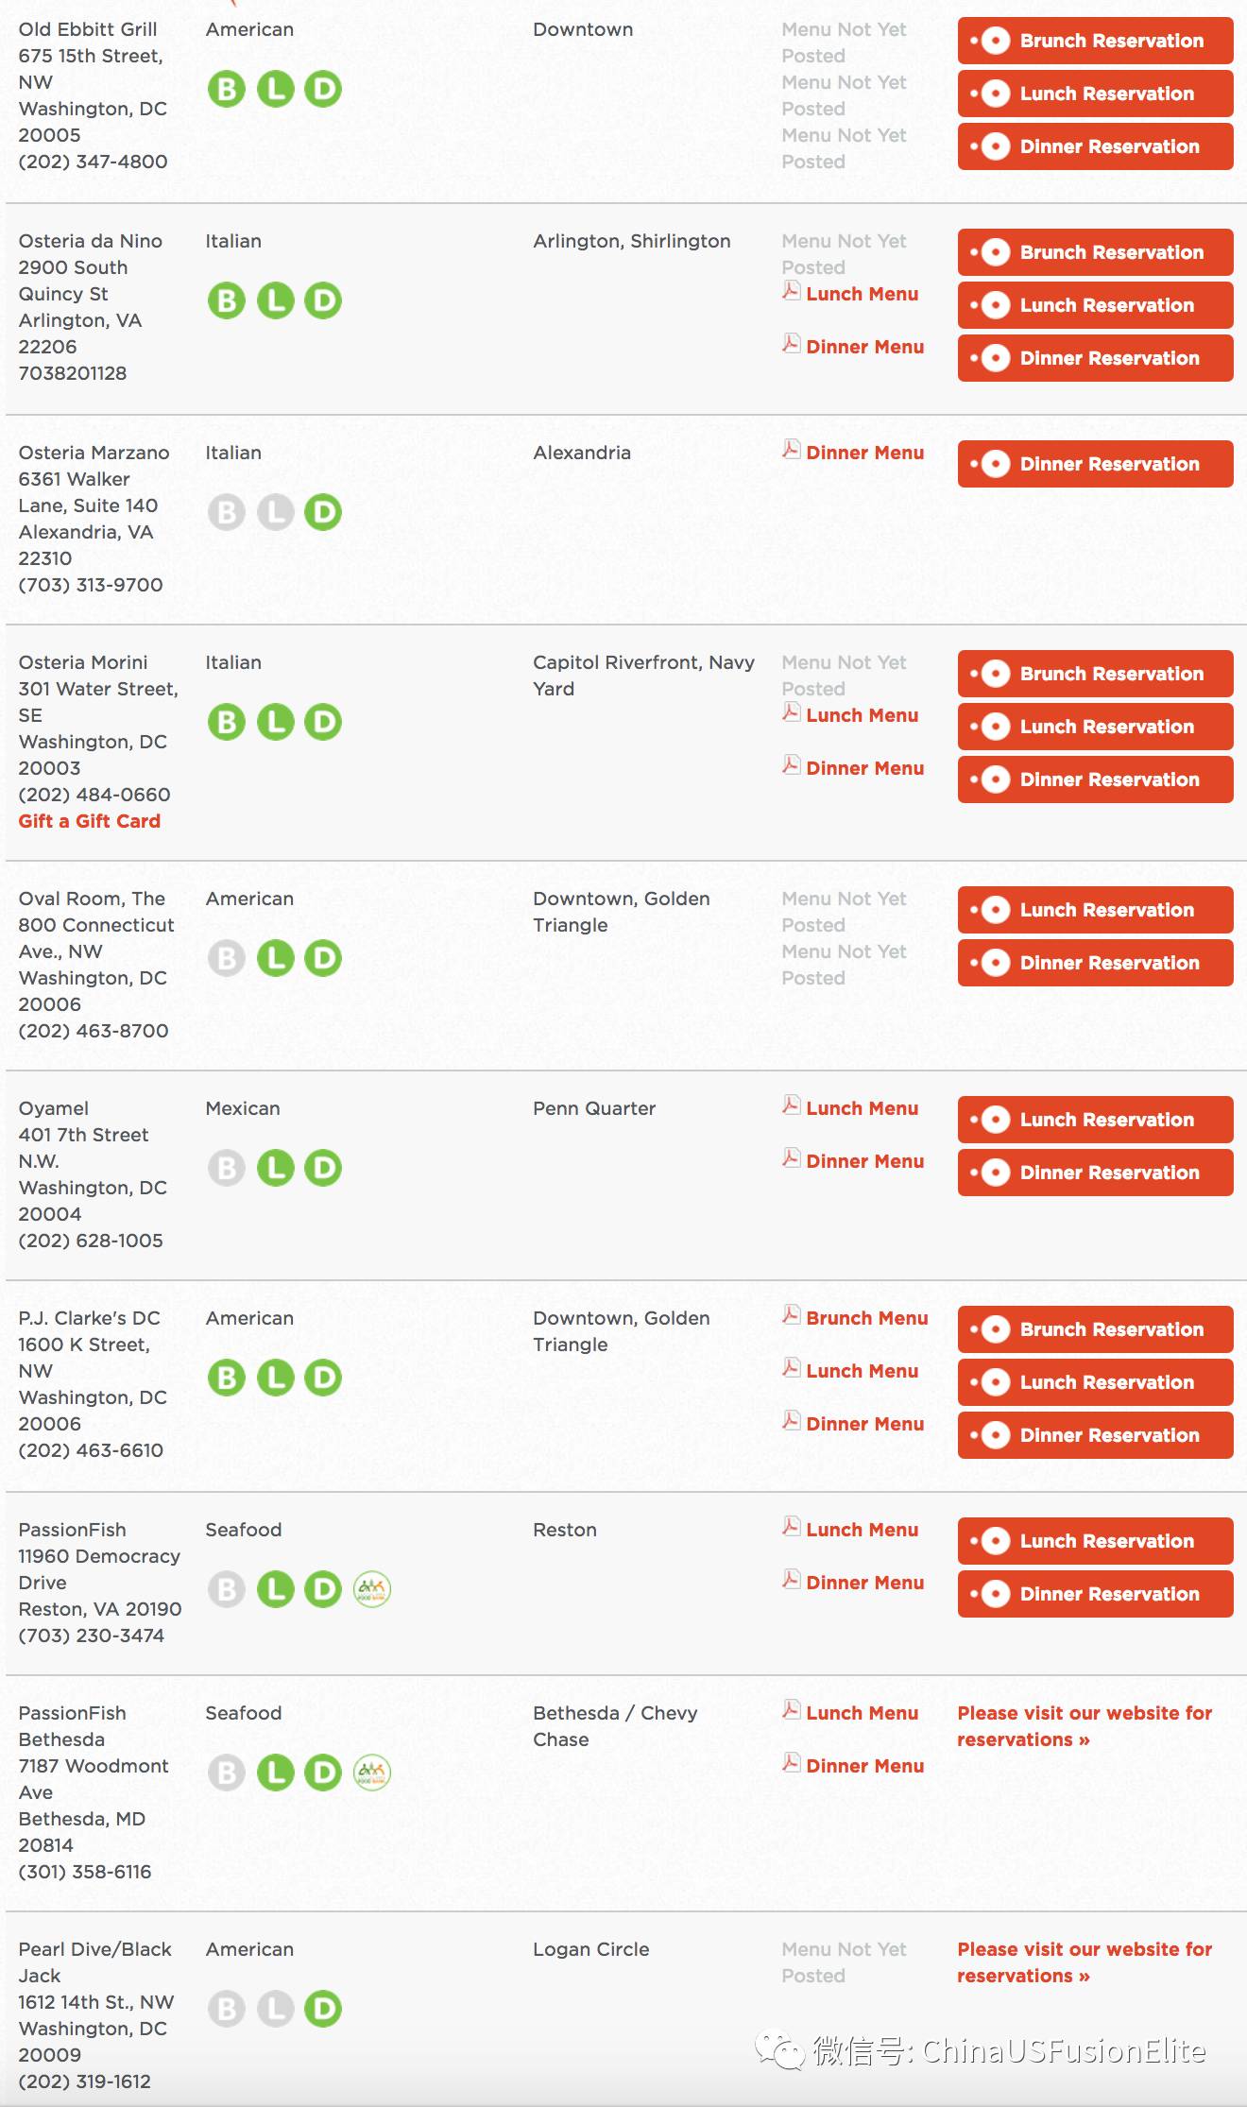1247x2107 pixels.
Task: Book Oval Room Lunch Reservation
Action: tap(1096, 910)
